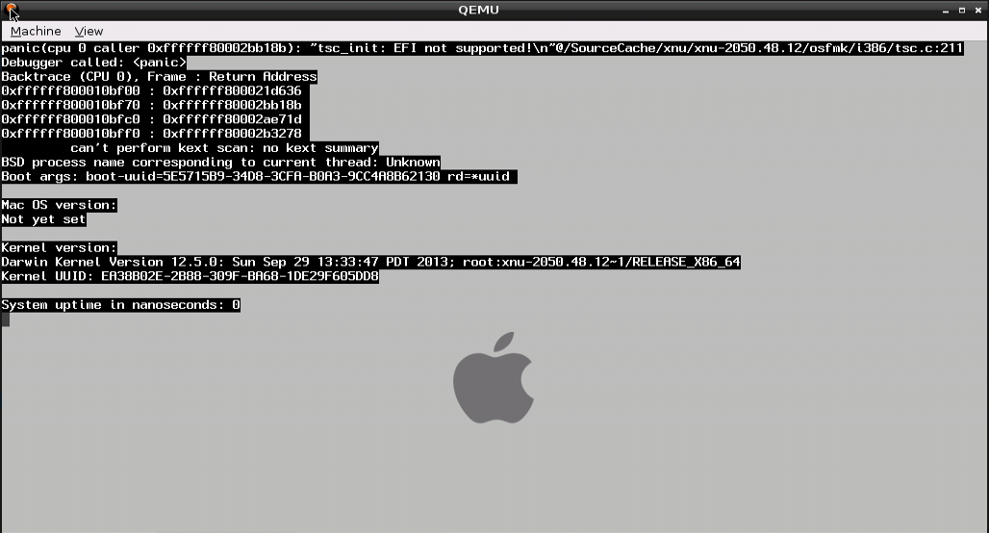Click the 'Kernel UUID:' line
The width and height of the screenshot is (989, 533).
click(x=190, y=276)
